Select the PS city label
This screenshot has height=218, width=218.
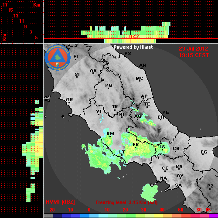(128, 54)
